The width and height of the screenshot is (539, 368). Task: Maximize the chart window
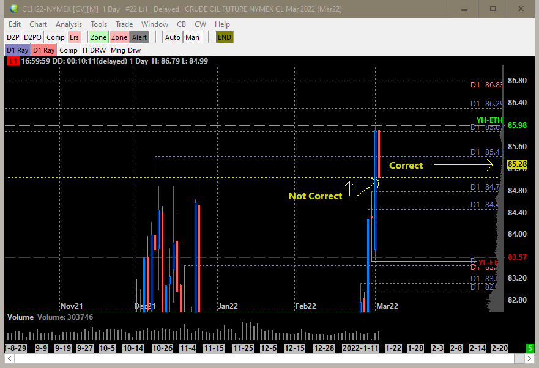[493, 9]
